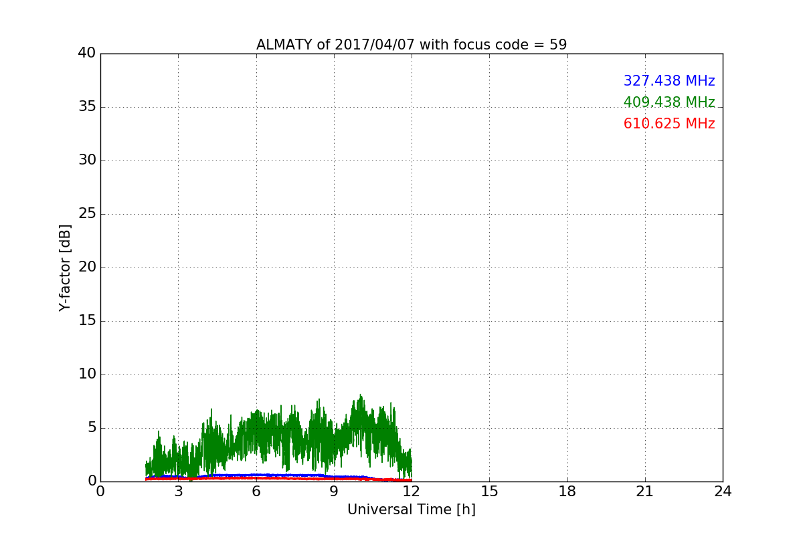Click the x-axis tick label 18
Image resolution: width=803 pixels, height=535 pixels.
(x=567, y=492)
